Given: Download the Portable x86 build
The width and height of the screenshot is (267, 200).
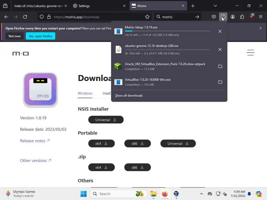Looking at the screenshot, I should [x=138, y=143].
